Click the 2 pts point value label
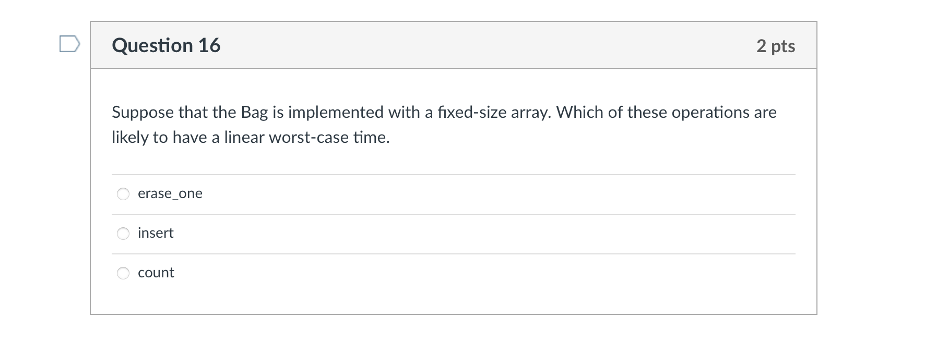Screen dimensions: 925x342 coord(776,46)
